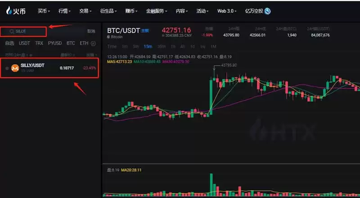Toggle favorite star for SILLY/USDT
Screen dimensions: 360x198
[x=7, y=68]
